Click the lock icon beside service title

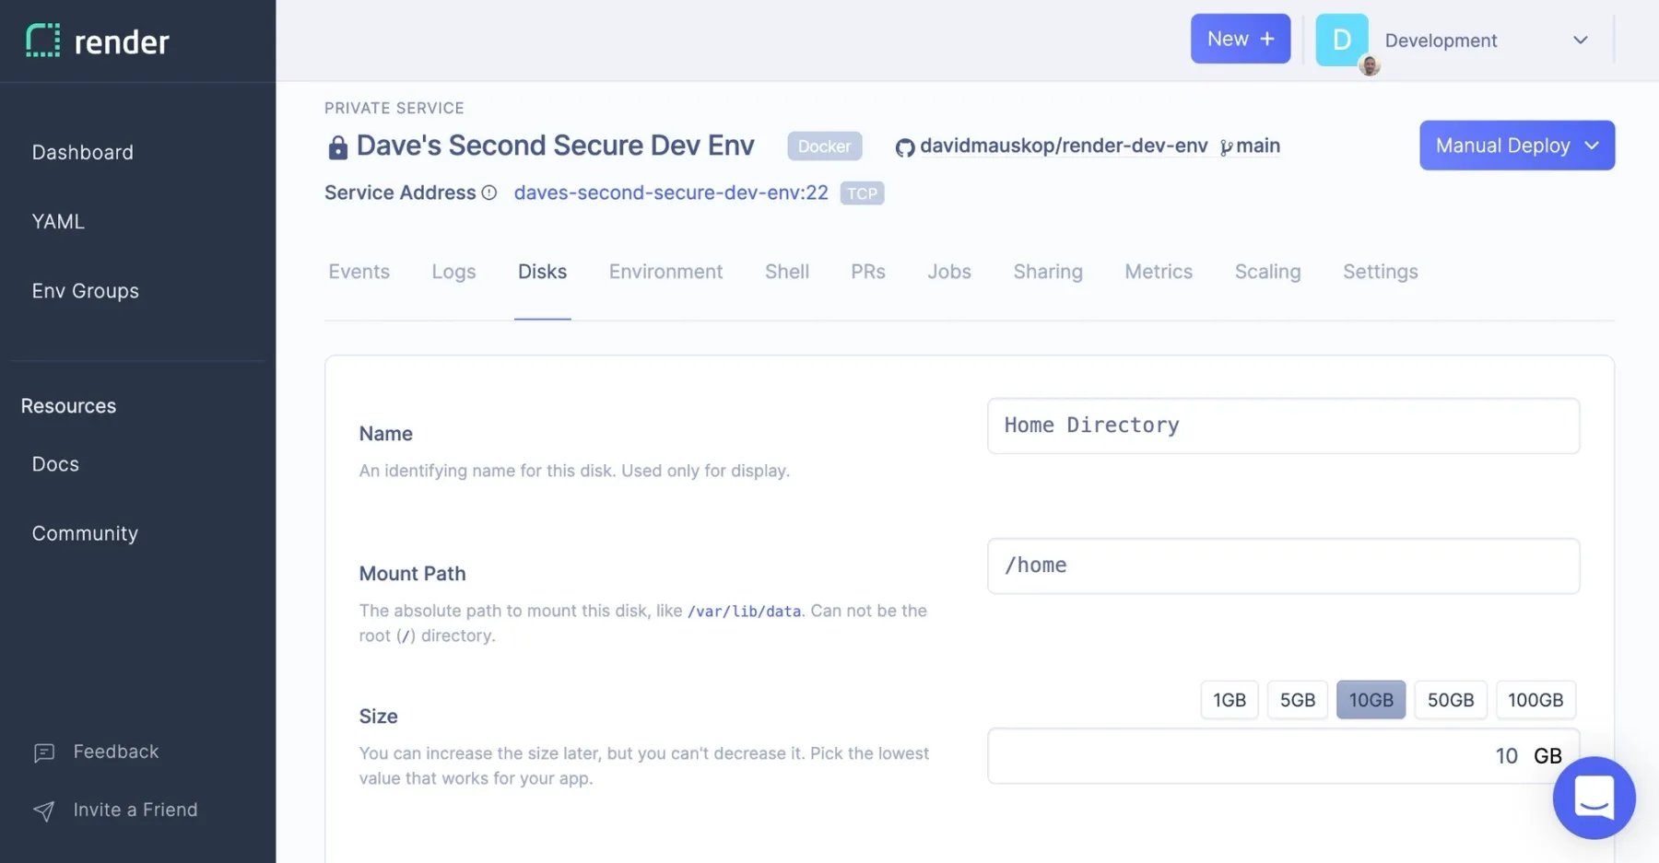tap(337, 147)
